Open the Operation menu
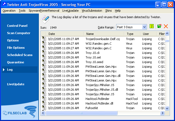The width and height of the screenshot is (175, 121). (x=9, y=11)
